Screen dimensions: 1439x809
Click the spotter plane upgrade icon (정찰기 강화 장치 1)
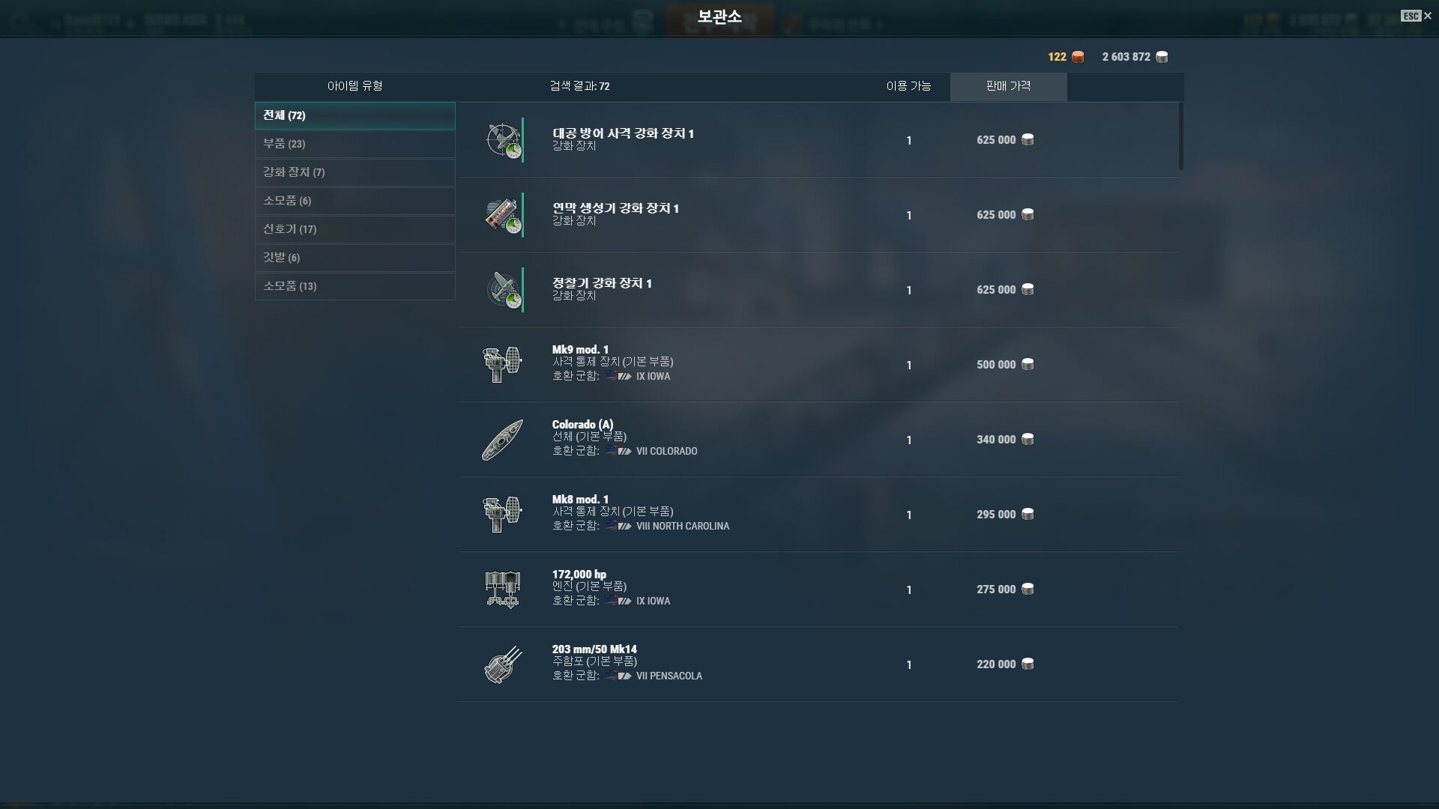503,290
